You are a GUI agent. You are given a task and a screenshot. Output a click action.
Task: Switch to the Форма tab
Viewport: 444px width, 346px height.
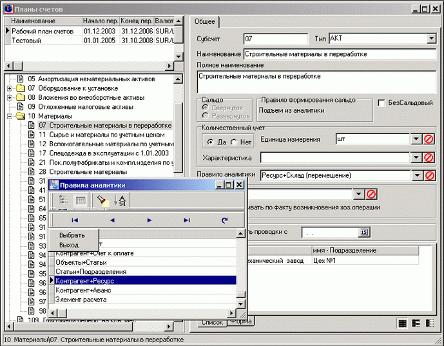tap(241, 322)
